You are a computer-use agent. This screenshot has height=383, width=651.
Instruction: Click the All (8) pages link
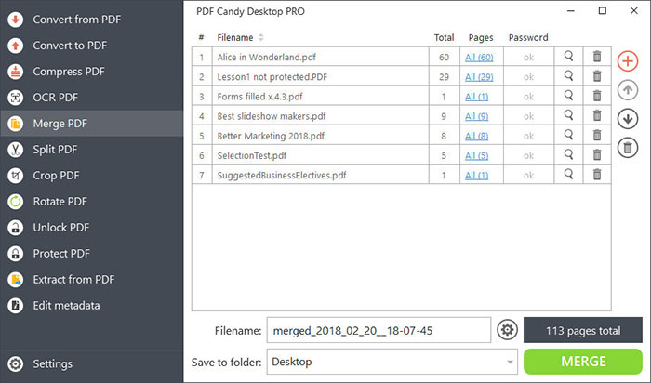[x=476, y=136]
